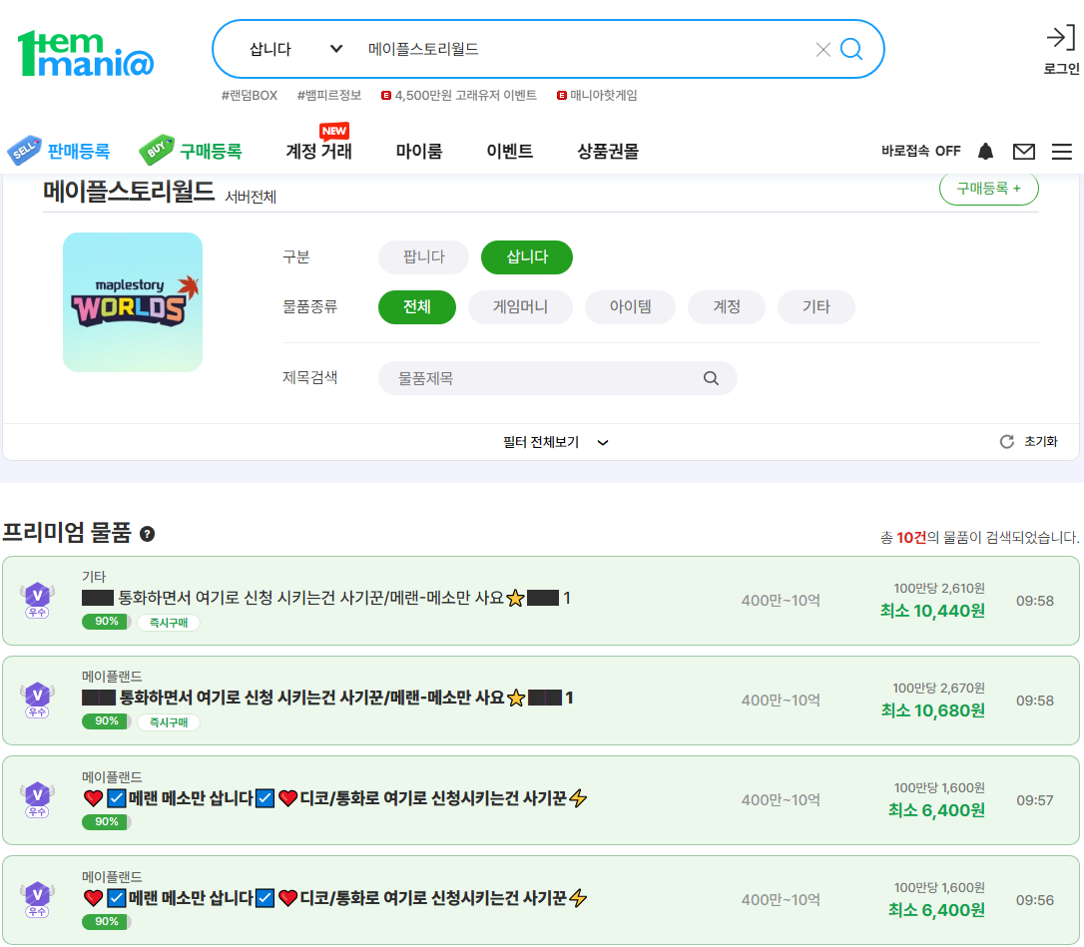The width and height of the screenshot is (1084, 947).
Task: Click the SELL tag icon
Action: click(24, 150)
